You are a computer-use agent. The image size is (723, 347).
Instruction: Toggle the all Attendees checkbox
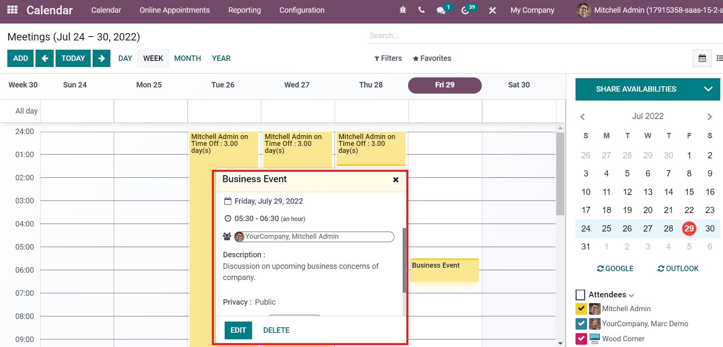(x=580, y=295)
